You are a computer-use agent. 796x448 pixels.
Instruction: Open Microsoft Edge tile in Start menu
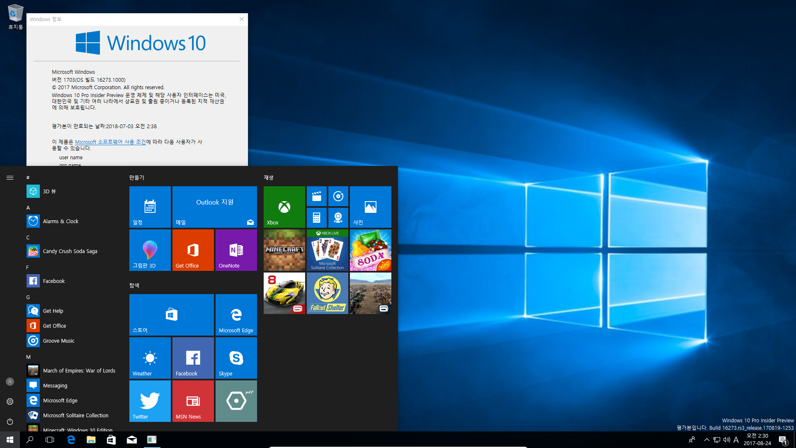click(235, 314)
